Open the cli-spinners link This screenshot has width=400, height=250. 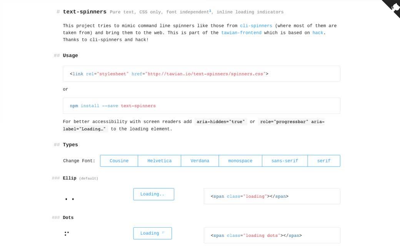256,26
